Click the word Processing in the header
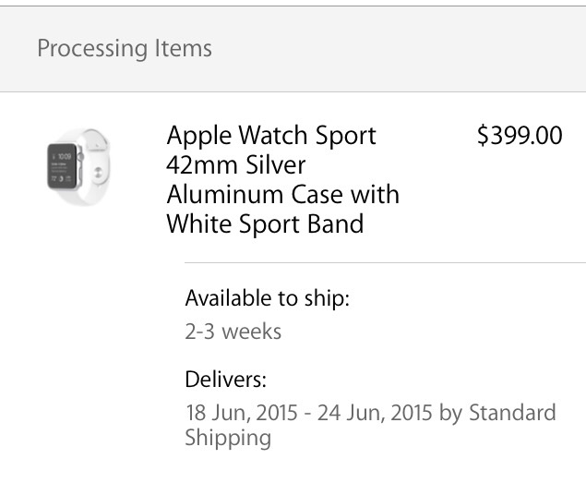The height and width of the screenshot is (483, 586). coord(91,48)
